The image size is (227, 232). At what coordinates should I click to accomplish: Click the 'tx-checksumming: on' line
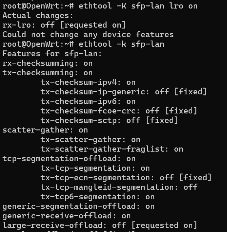coord(47,73)
